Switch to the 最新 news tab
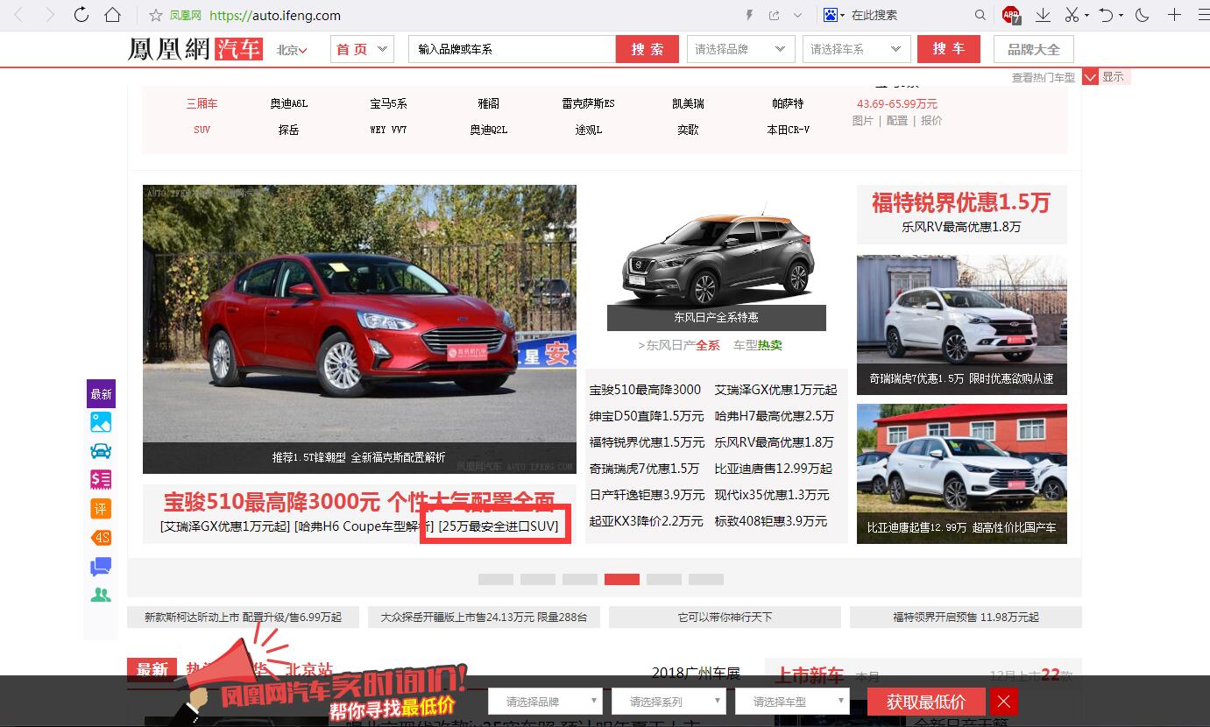This screenshot has height=727, width=1210. point(151,669)
